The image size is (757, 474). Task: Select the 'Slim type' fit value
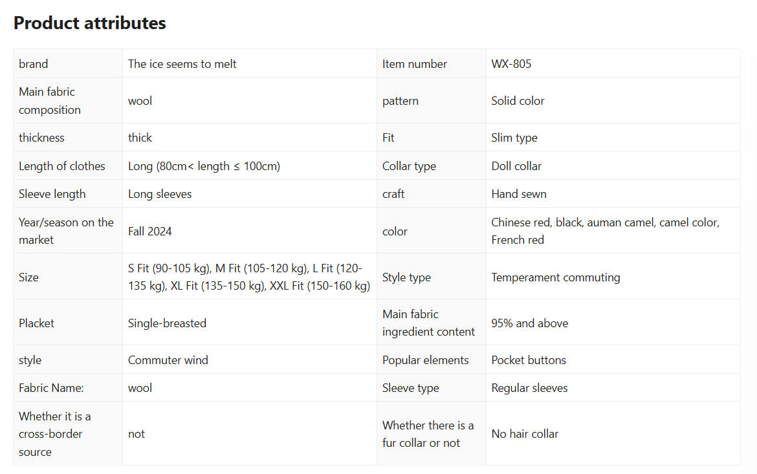[514, 138]
